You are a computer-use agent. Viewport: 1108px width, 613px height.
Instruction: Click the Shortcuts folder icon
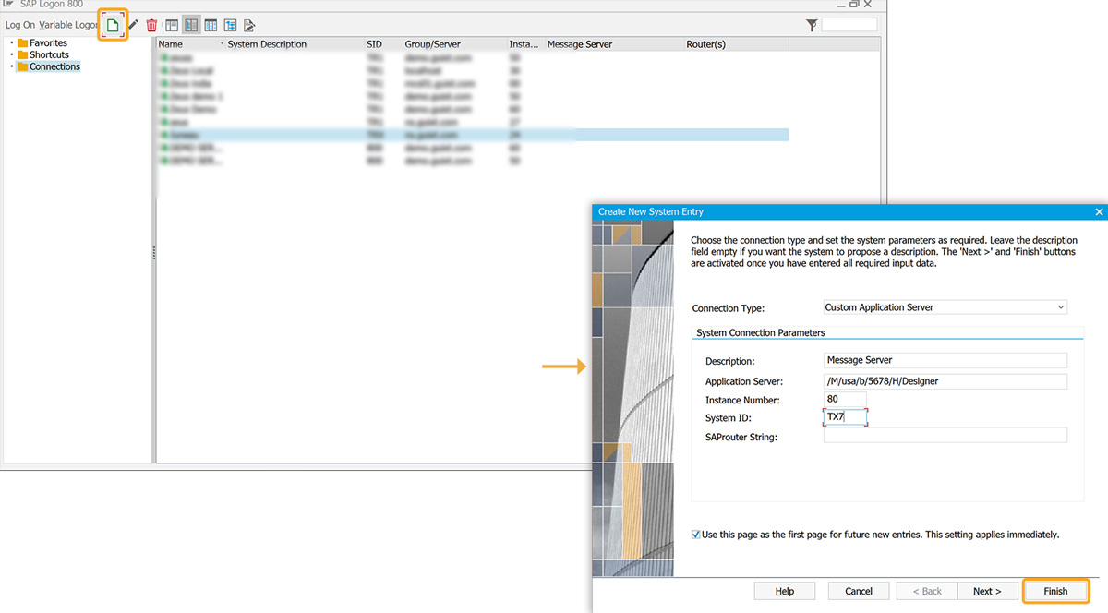click(23, 54)
